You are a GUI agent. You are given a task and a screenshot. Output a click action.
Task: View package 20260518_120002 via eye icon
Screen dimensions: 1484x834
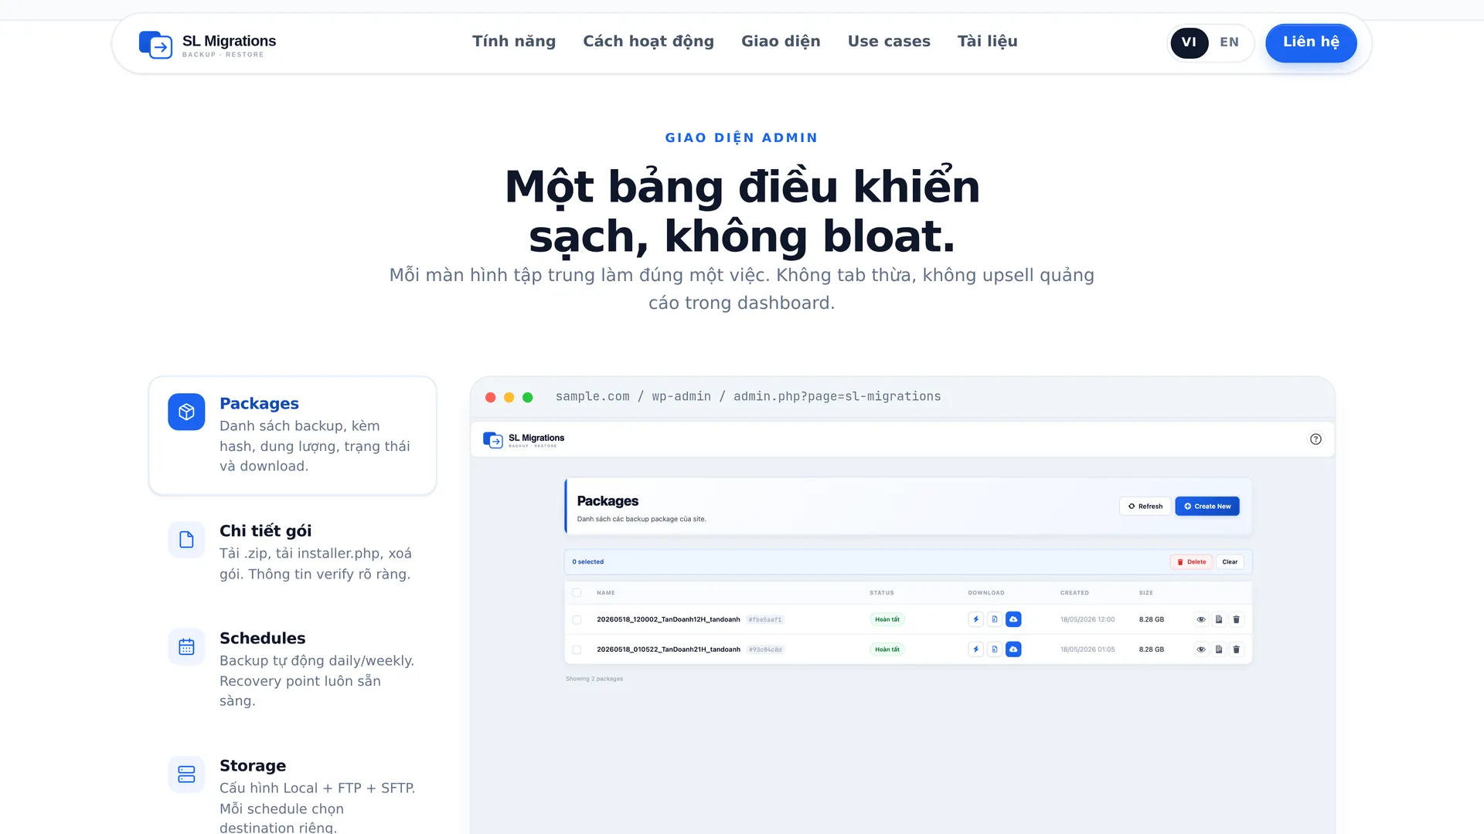1201,619
